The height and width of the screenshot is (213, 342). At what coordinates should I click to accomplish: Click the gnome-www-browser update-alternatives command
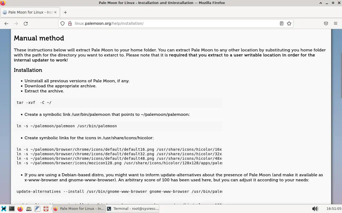point(119,191)
